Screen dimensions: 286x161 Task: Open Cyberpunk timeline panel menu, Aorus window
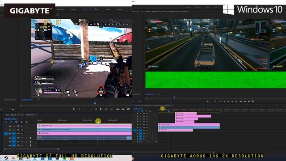tap(173, 106)
